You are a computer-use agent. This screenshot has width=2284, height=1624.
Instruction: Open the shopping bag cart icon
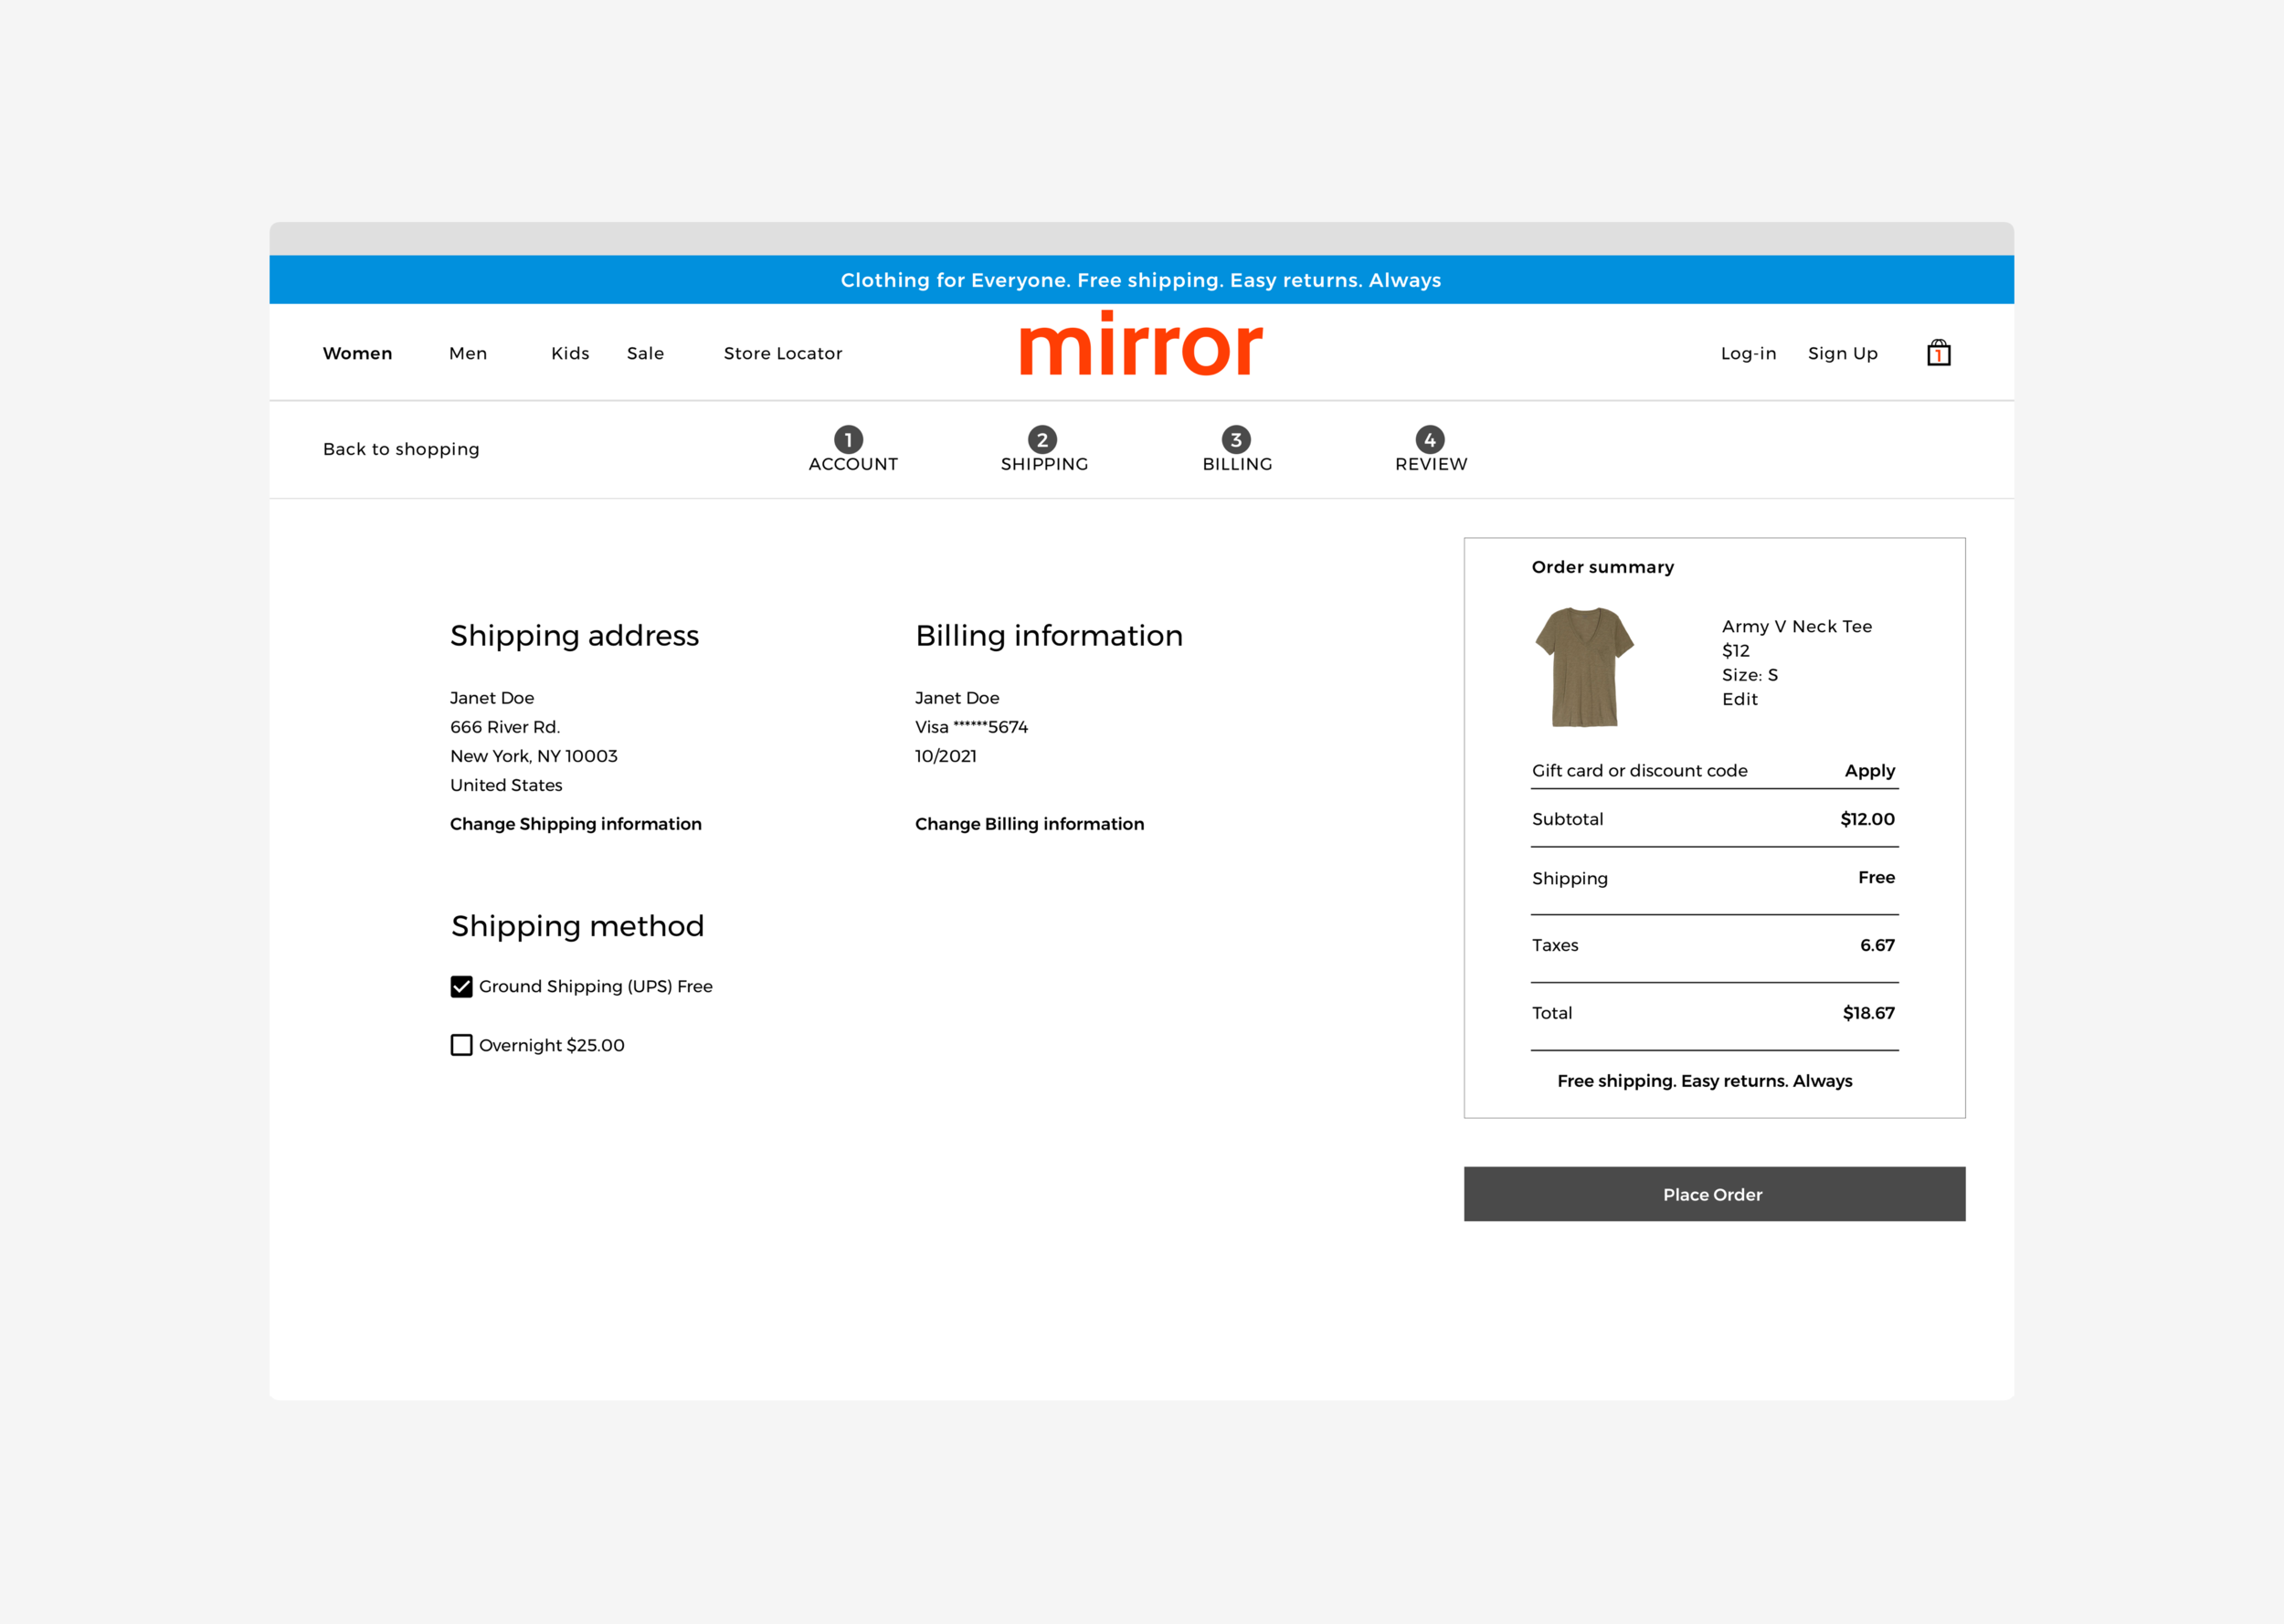click(1938, 353)
